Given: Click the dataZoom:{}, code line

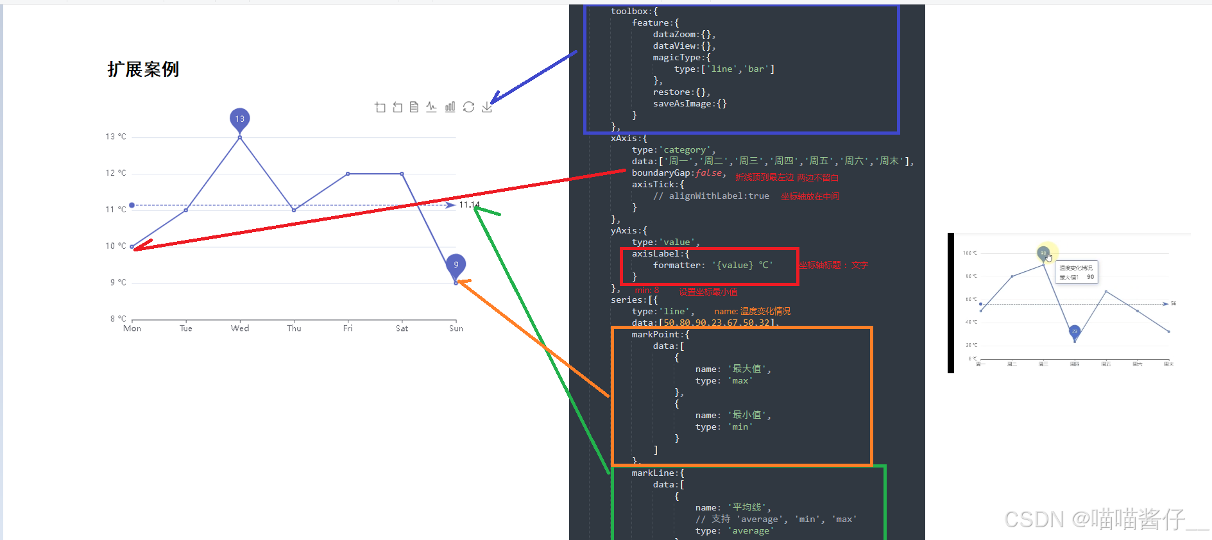Looking at the screenshot, I should (685, 35).
